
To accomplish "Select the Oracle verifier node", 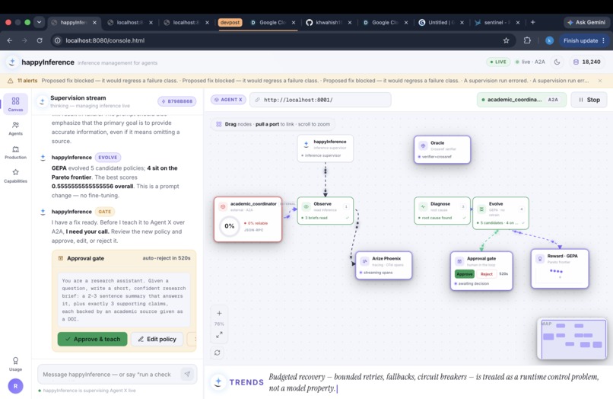I will tap(442, 149).
